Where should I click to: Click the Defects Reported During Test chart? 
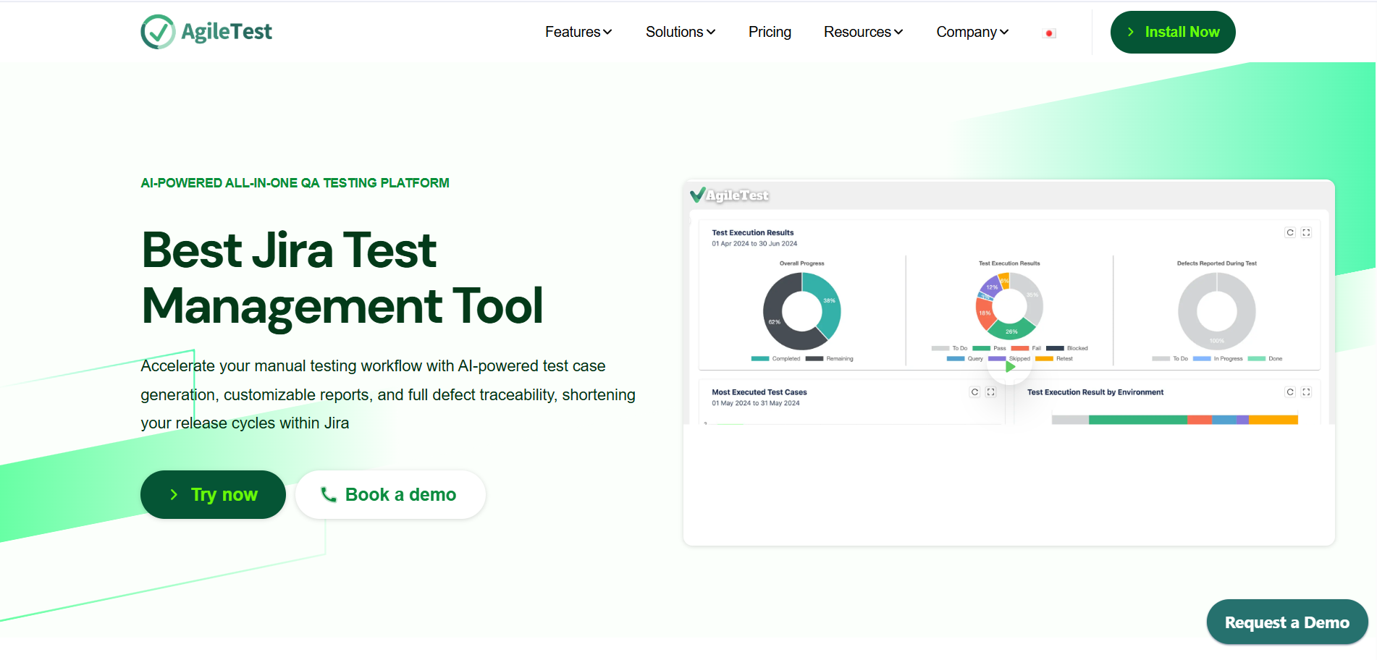click(1217, 311)
